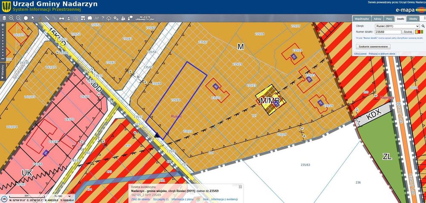Image resolution: width=426 pixels, height=203 pixels.
Task: Open Rejestr Urbanistyczny
Action: [145, 18]
